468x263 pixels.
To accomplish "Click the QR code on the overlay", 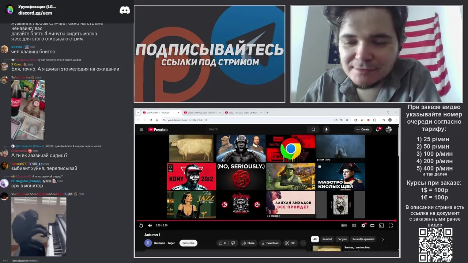I will pyautogui.click(x=435, y=245).
